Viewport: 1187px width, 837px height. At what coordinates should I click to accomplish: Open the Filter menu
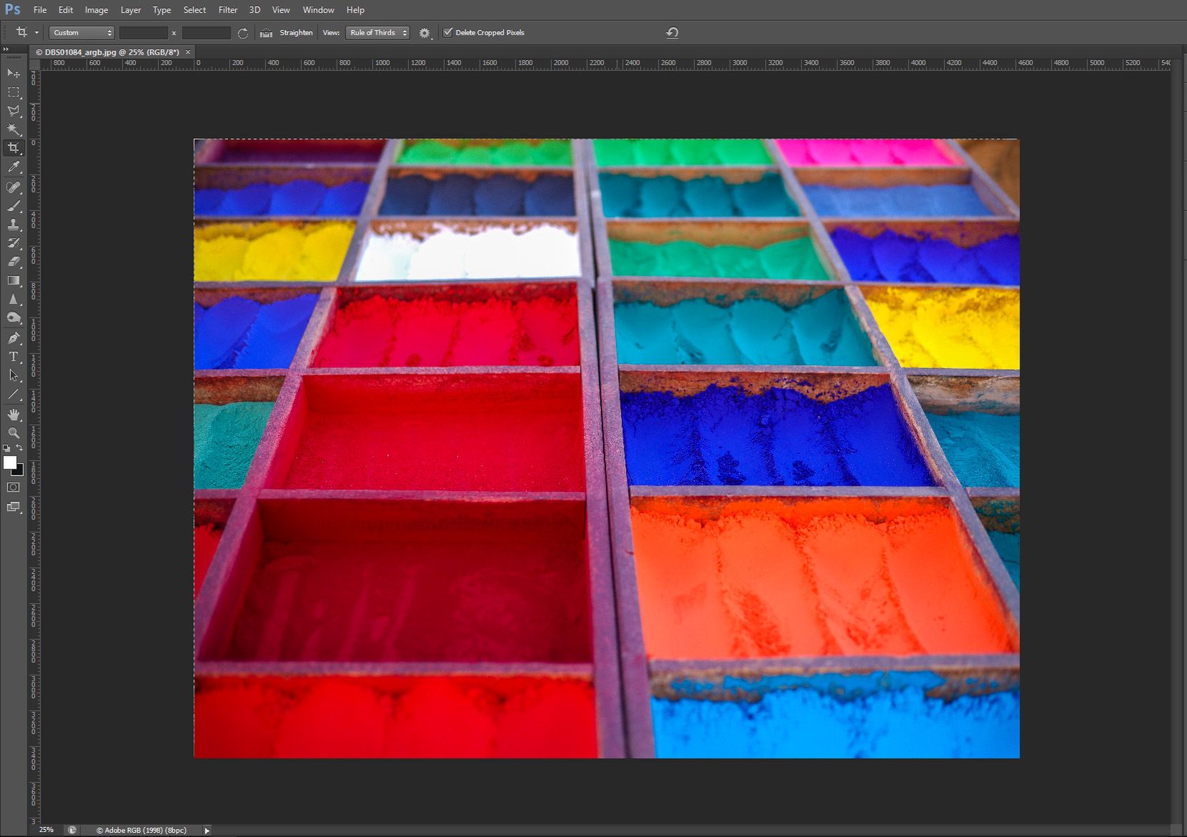(x=228, y=10)
